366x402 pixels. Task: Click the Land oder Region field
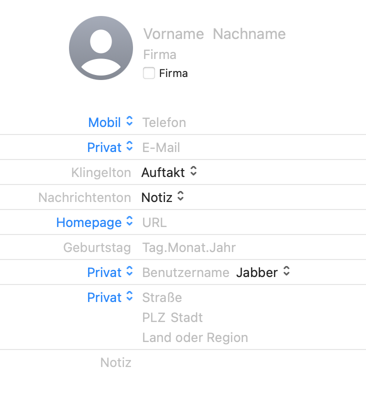click(195, 337)
